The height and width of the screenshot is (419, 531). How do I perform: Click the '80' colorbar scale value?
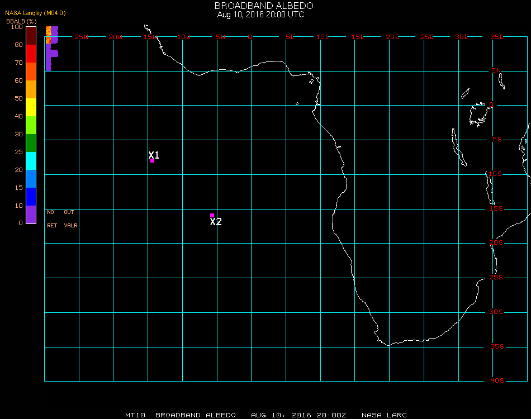click(18, 45)
